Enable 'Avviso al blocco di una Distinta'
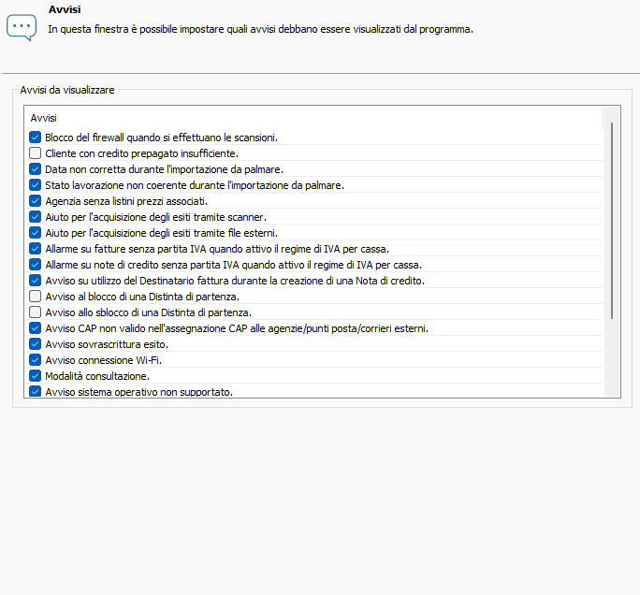 (36, 297)
